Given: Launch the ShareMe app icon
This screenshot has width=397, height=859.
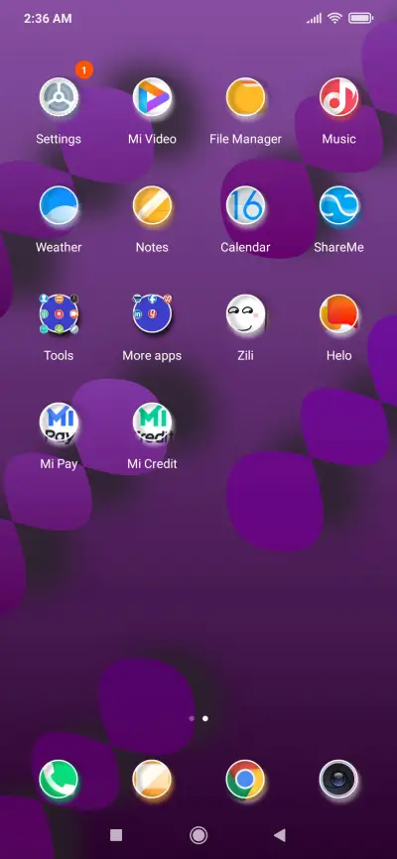Looking at the screenshot, I should 338,206.
